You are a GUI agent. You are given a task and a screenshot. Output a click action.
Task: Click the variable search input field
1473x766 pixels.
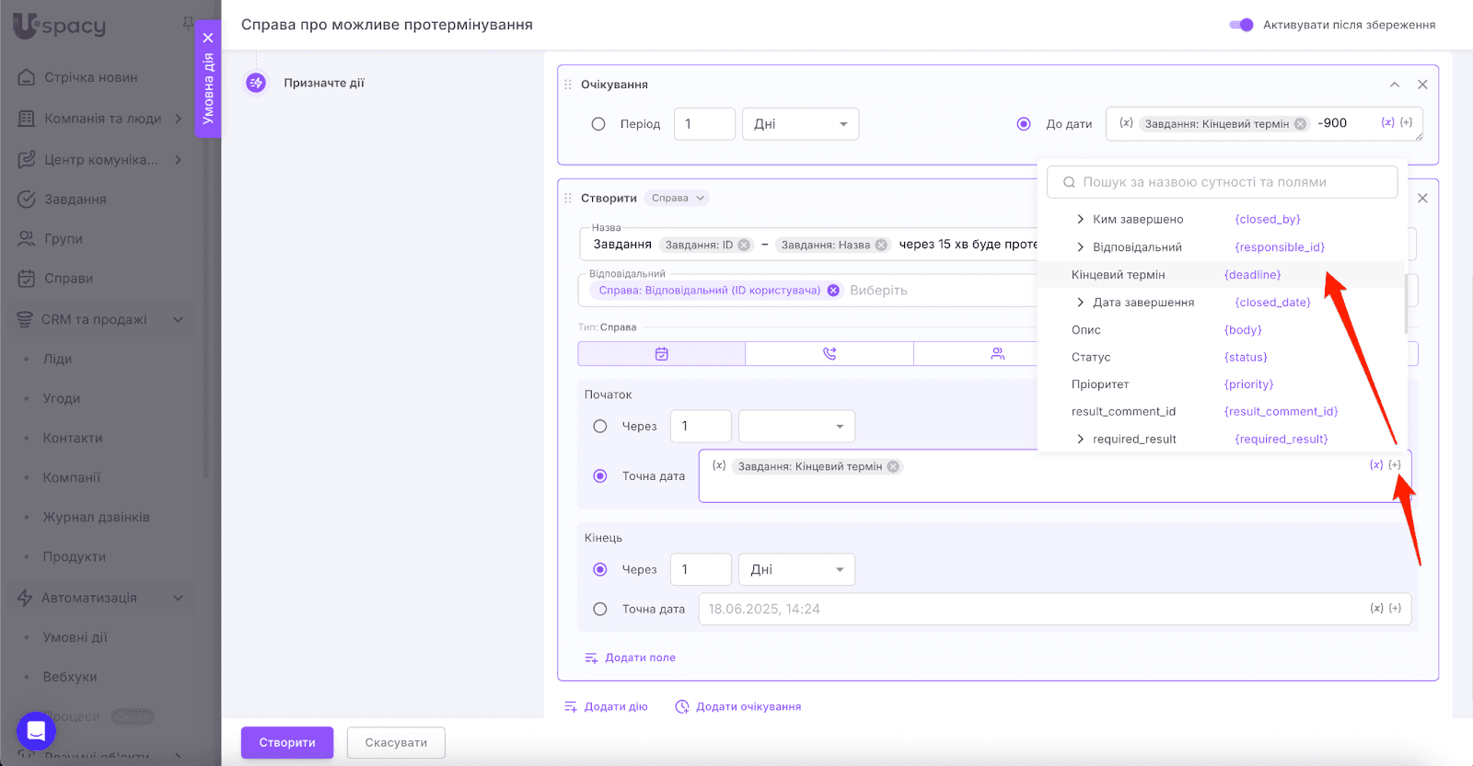coord(1222,182)
